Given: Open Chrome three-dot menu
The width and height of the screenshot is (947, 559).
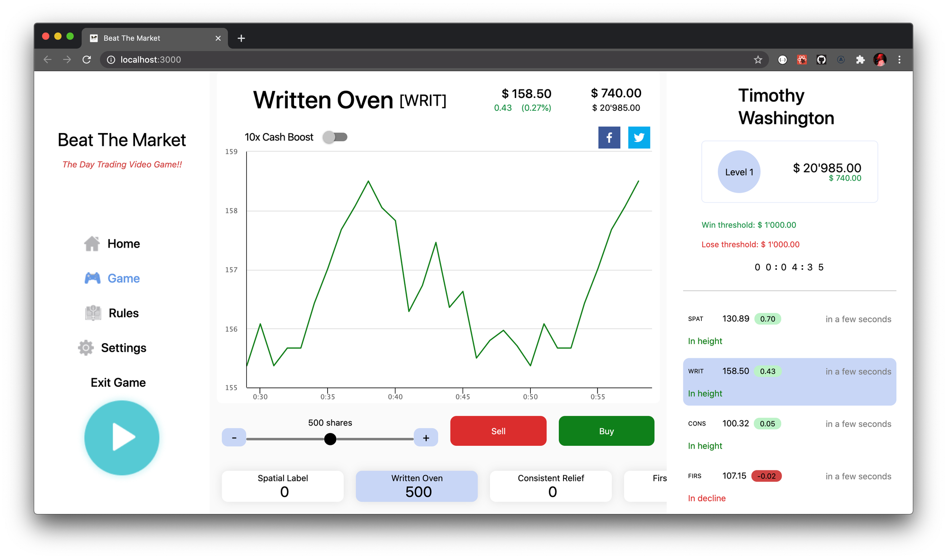Looking at the screenshot, I should click(x=899, y=60).
